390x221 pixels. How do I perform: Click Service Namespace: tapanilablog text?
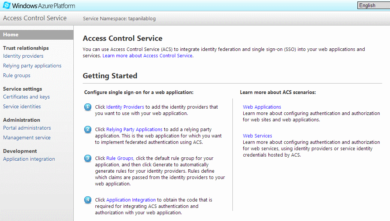119,19
